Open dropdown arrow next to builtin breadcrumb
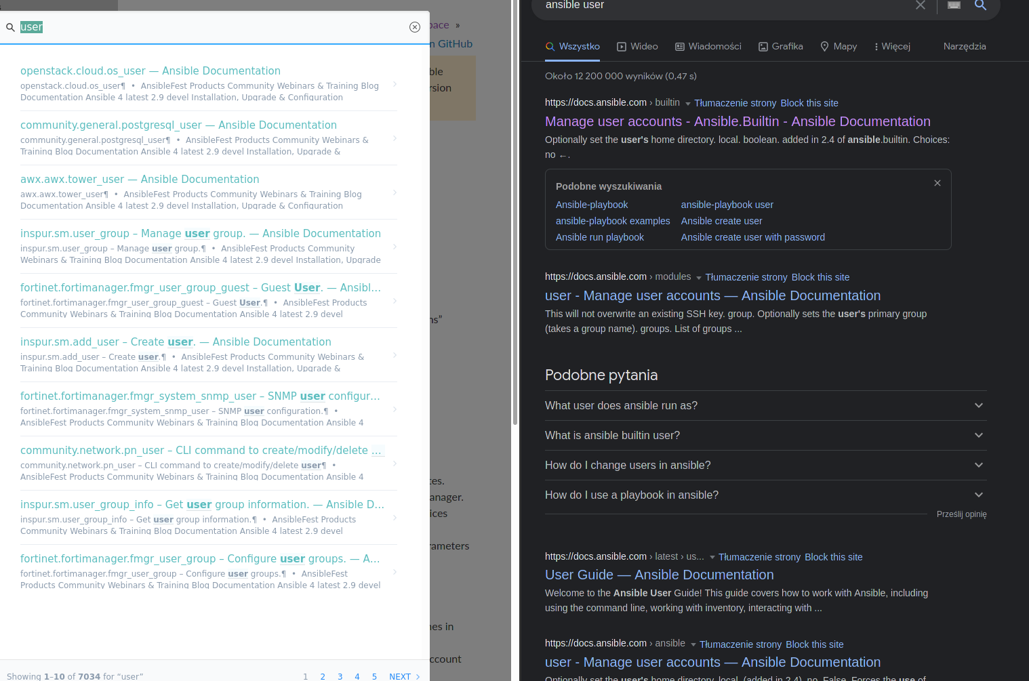Viewport: 1029px width, 681px height. point(687,104)
